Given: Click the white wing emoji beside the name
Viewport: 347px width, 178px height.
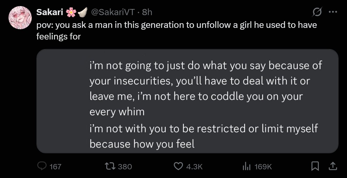Looking at the screenshot, I should (x=82, y=12).
